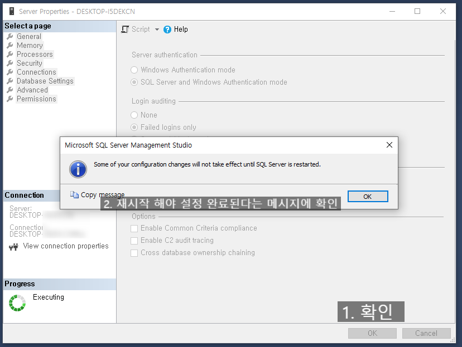Open the Memory page
This screenshot has width=462, height=347.
[x=30, y=45]
